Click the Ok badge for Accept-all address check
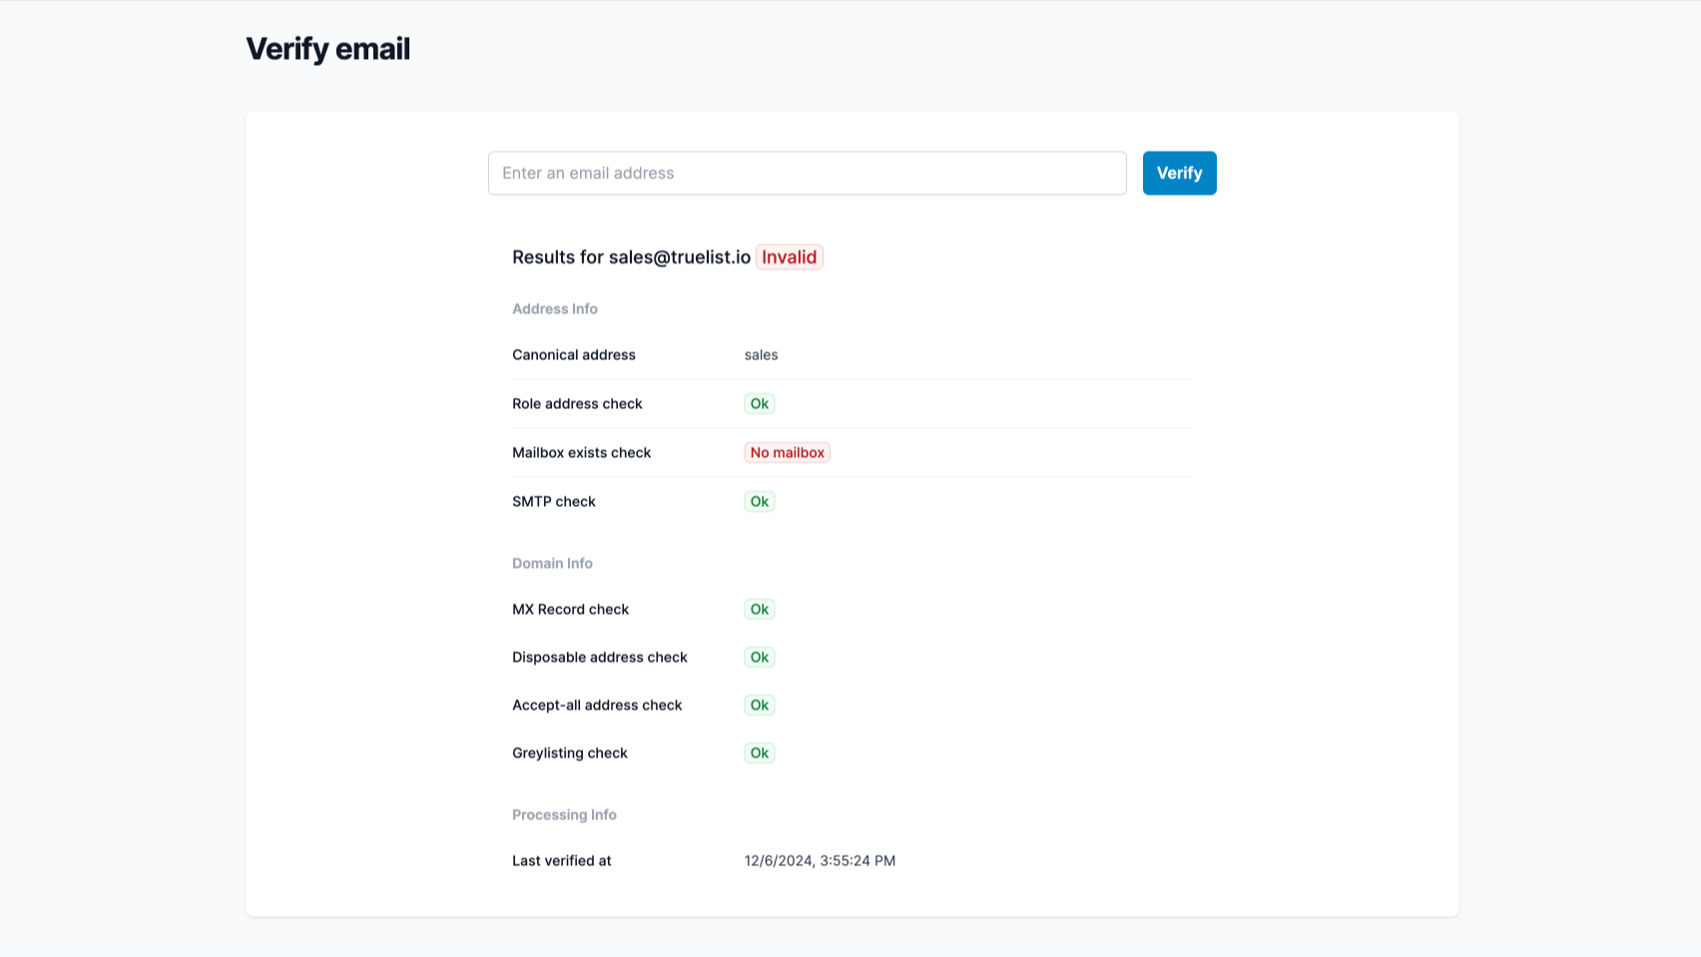 tap(759, 706)
